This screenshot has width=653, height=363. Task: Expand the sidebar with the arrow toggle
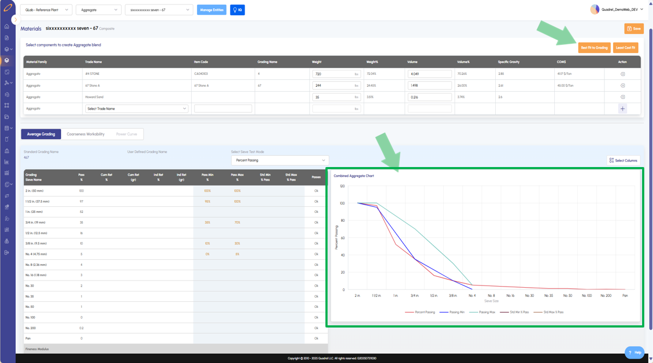tap(15, 20)
